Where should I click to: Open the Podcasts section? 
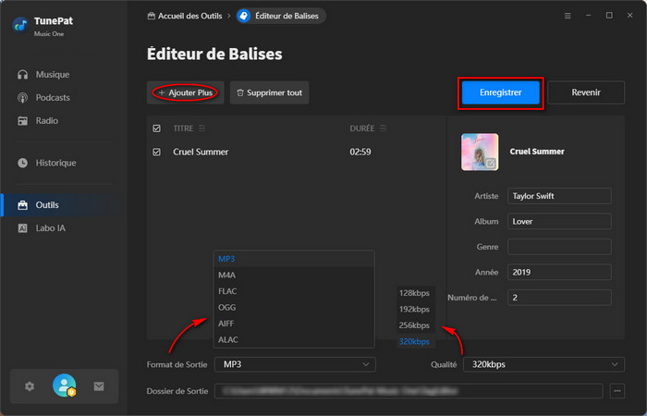coord(53,98)
